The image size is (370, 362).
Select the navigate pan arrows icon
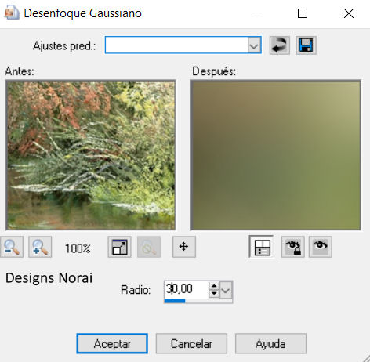(x=184, y=247)
